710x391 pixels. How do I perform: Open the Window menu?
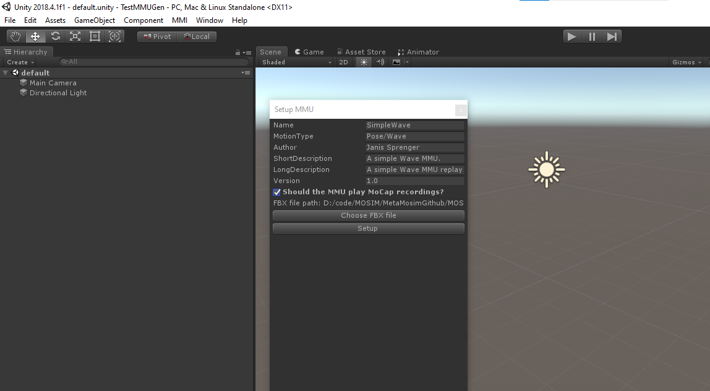click(x=210, y=20)
